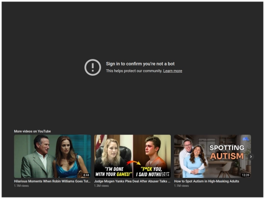
Task: Open the Judge Mogen plea deal thumbnail
Action: (132, 156)
